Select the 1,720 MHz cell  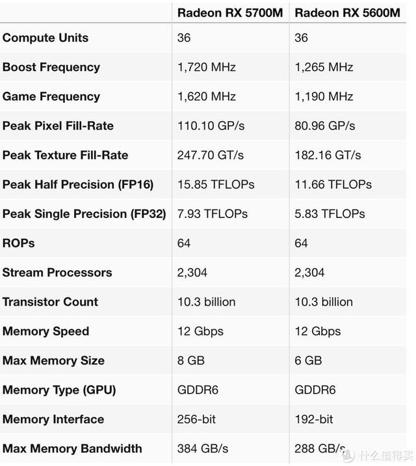206,67
